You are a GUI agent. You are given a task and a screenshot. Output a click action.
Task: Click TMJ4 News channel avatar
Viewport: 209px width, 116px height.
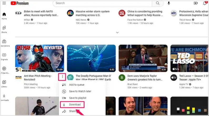click(174, 13)
